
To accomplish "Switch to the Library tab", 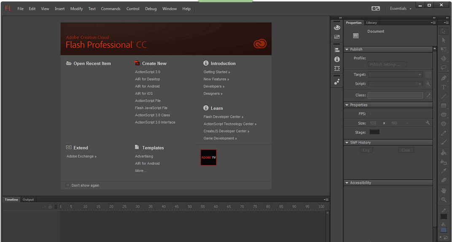I will (371, 23).
